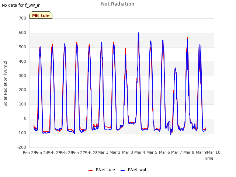Click the 500 y-axis tick label

[x=22, y=47]
